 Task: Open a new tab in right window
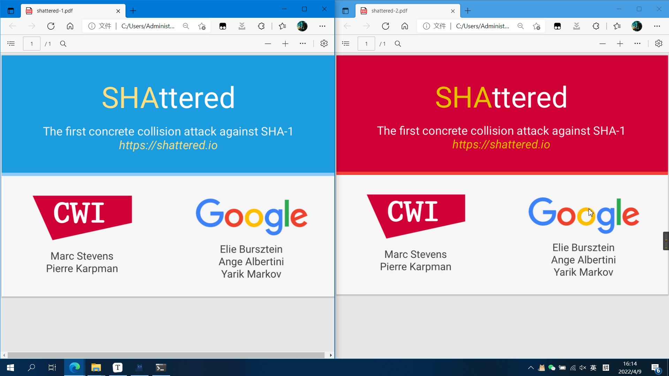click(x=468, y=11)
